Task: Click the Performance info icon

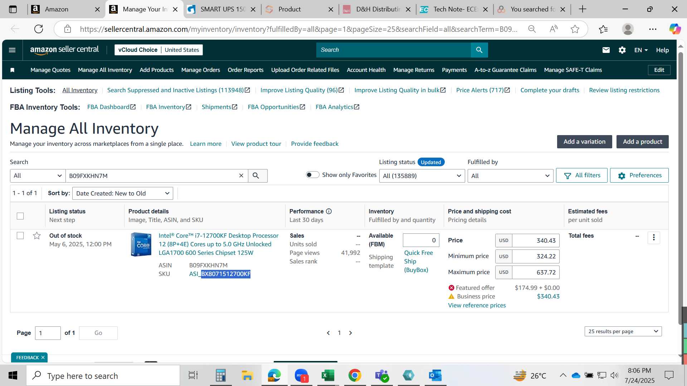Action: coord(329,212)
